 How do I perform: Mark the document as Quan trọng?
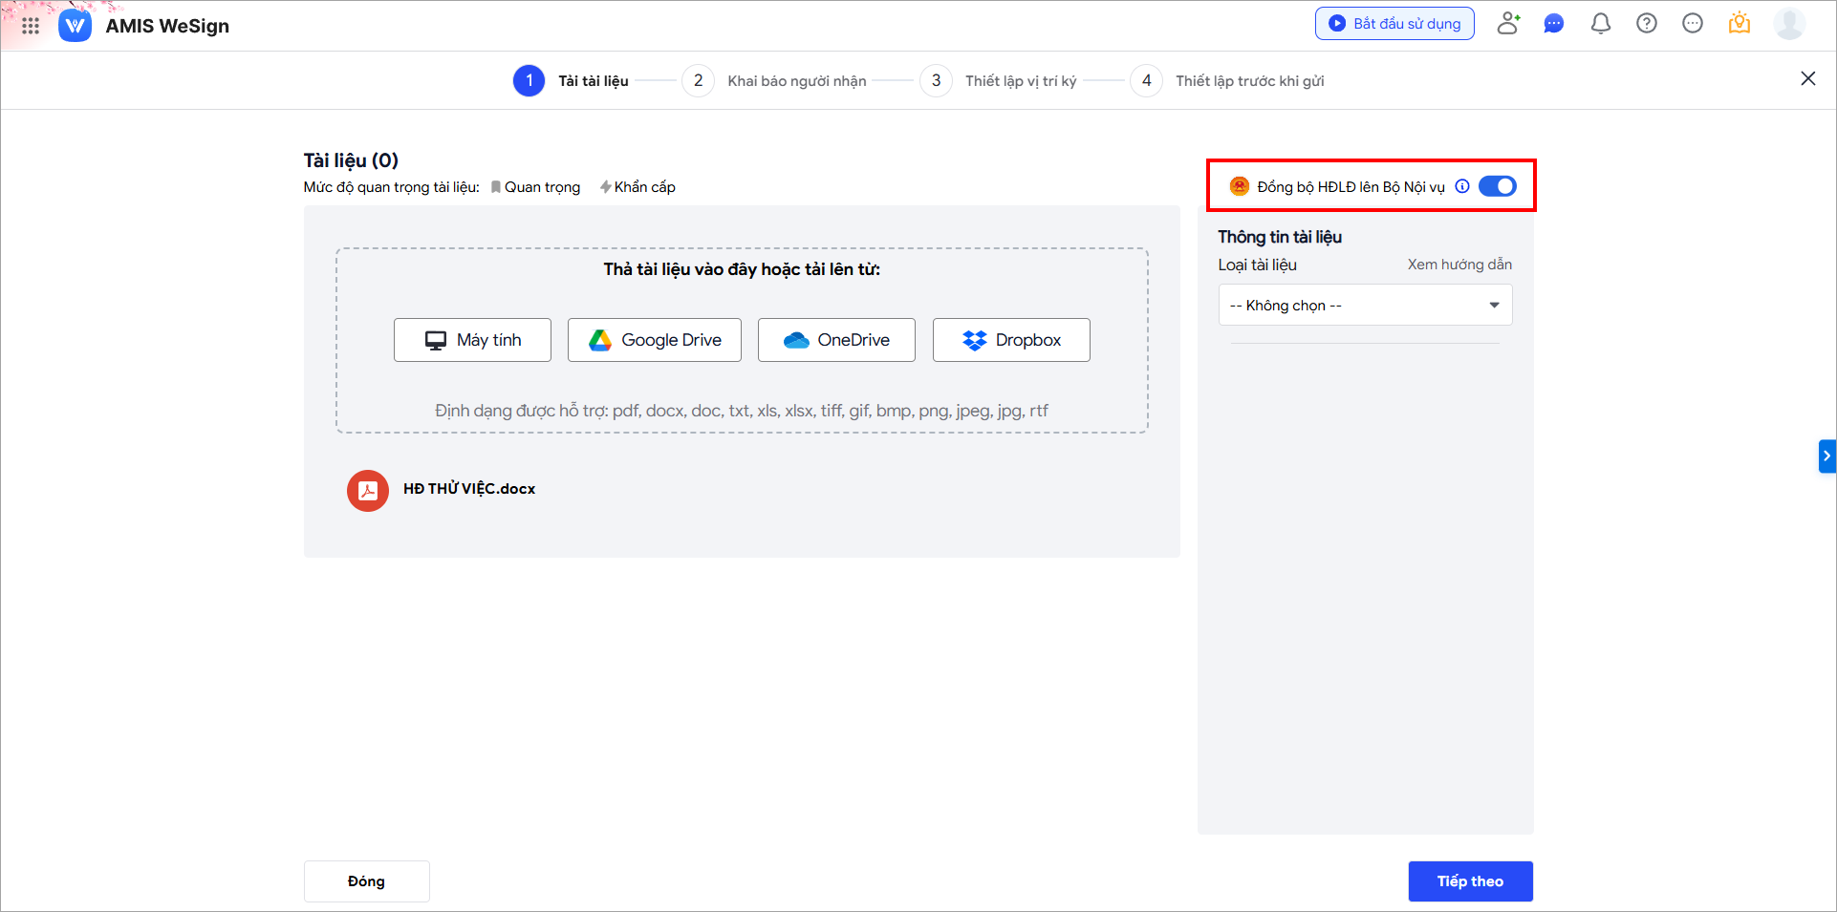tap(535, 187)
